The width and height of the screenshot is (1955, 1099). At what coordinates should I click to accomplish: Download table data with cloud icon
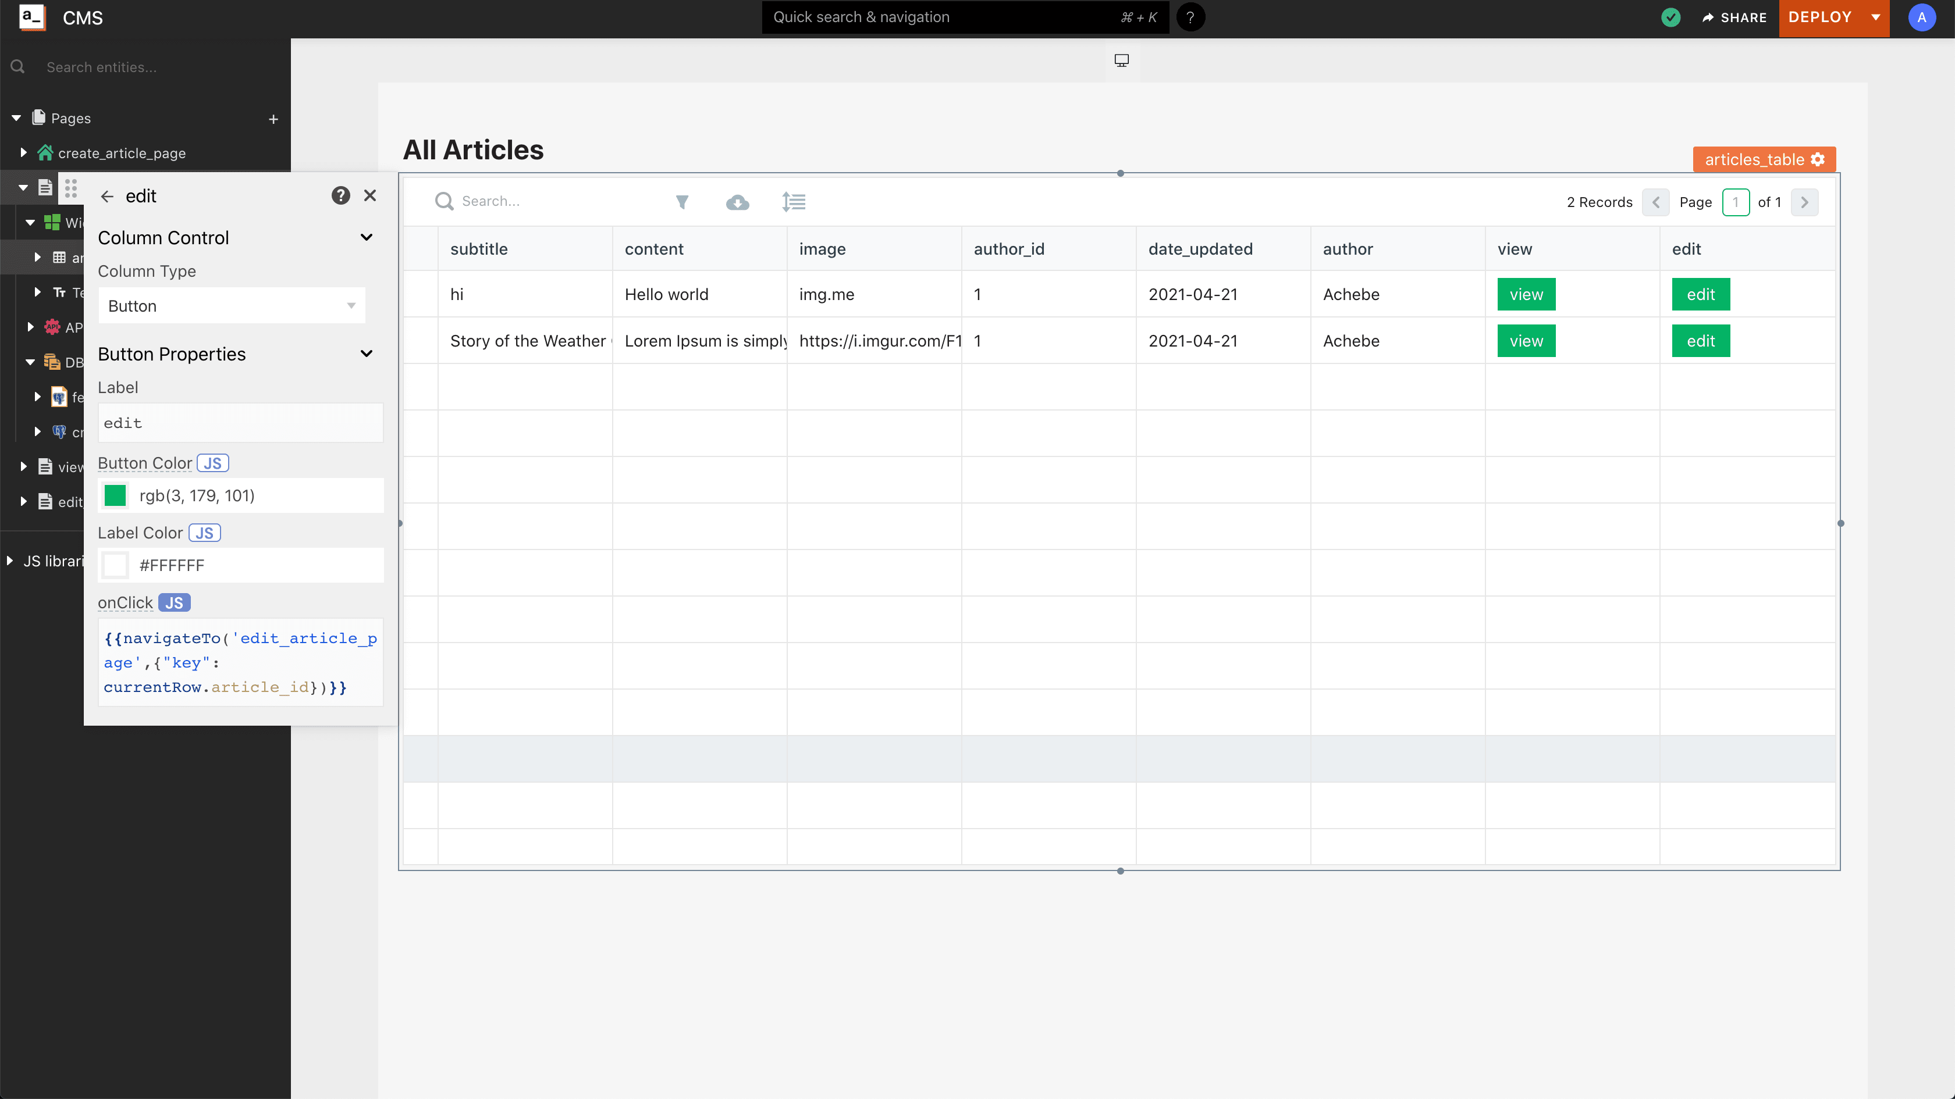737,202
